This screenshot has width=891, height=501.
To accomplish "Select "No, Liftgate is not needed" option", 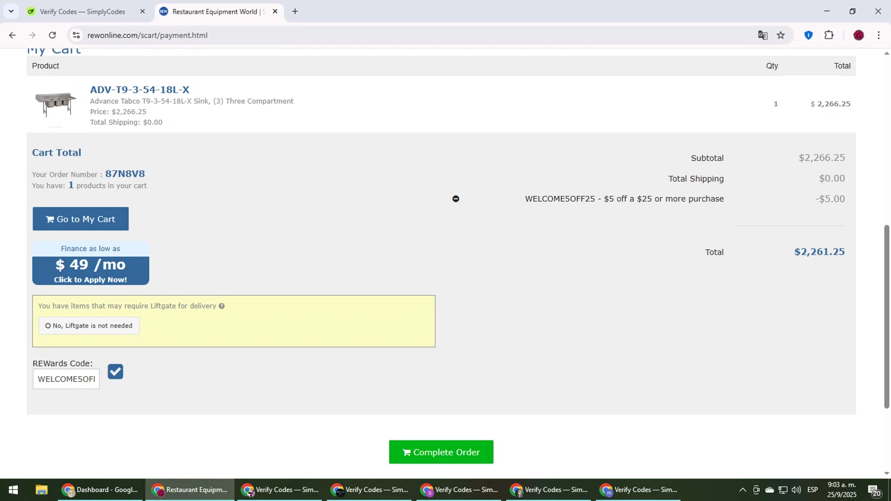I will [89, 326].
